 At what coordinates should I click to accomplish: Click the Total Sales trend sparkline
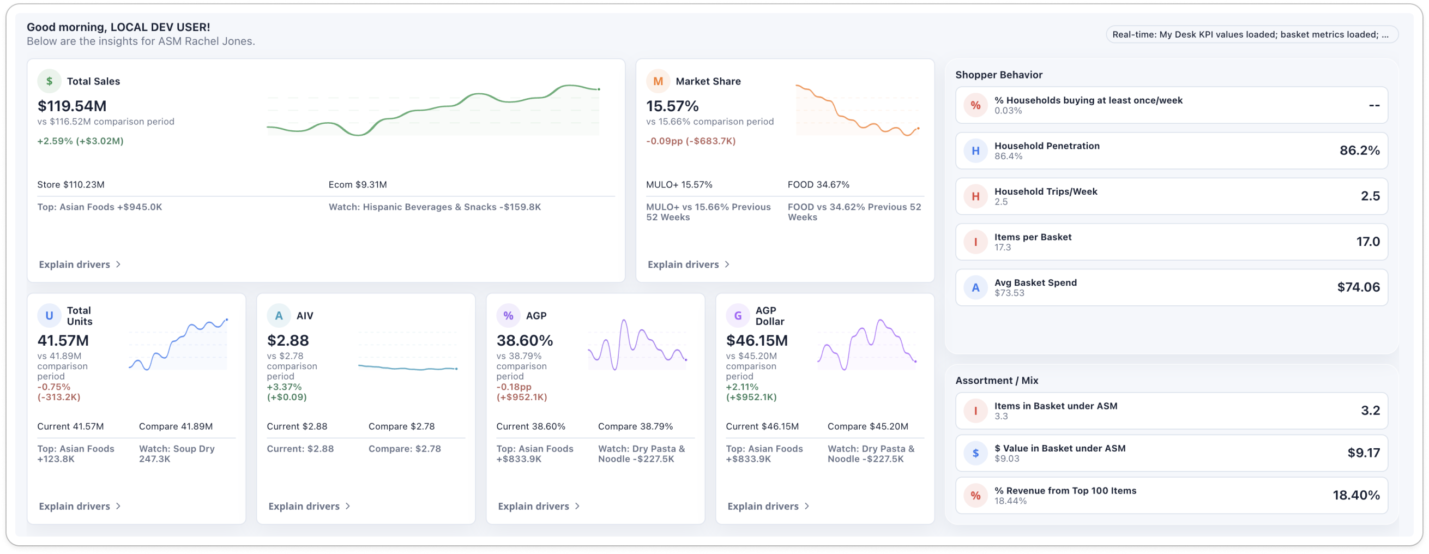click(x=433, y=110)
